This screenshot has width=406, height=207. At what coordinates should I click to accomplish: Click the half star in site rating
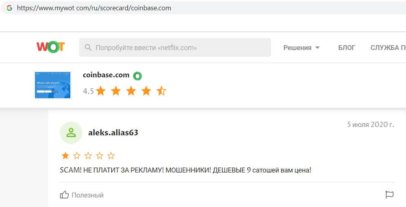(x=161, y=91)
